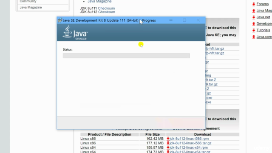
Task: Open the Tutorials link on the right
Action: click(263, 30)
